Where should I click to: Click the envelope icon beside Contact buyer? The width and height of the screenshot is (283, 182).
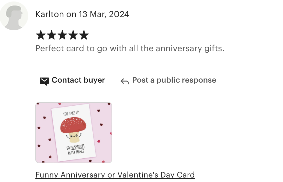(x=44, y=81)
